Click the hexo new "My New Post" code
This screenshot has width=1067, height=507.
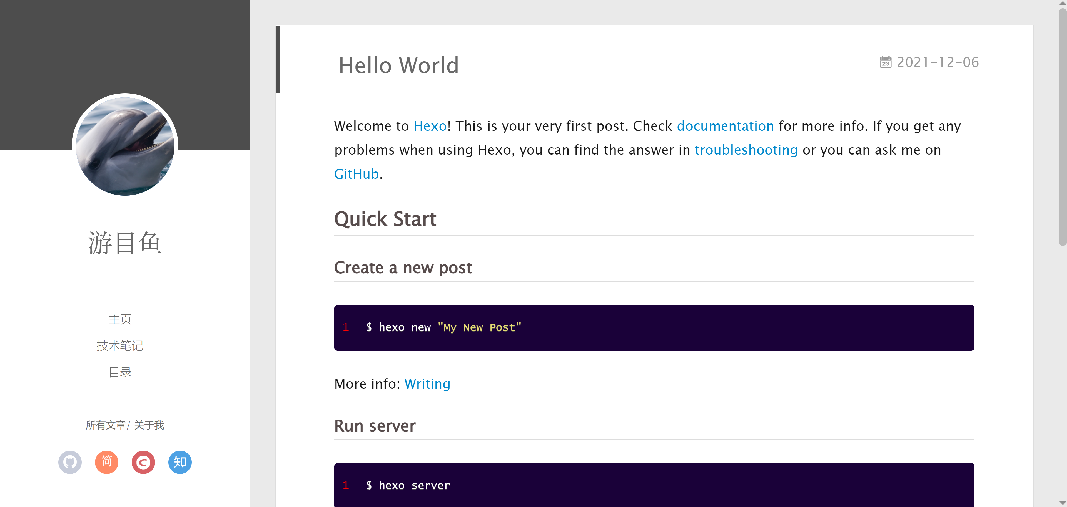[444, 327]
